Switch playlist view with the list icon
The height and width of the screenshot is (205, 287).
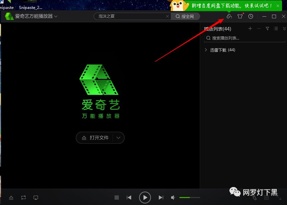click(276, 29)
